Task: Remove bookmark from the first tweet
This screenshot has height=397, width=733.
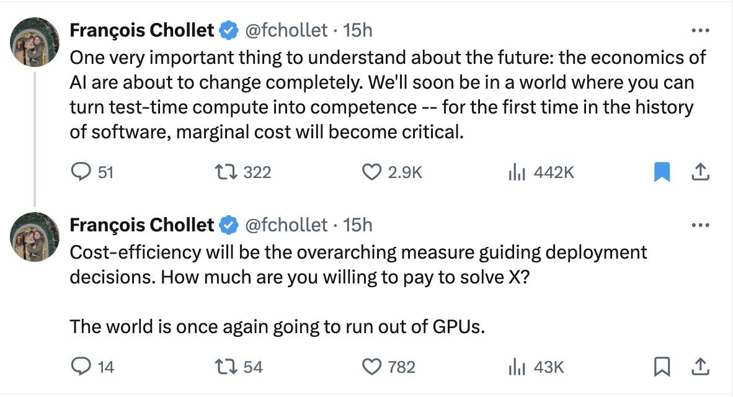Action: coord(662,172)
